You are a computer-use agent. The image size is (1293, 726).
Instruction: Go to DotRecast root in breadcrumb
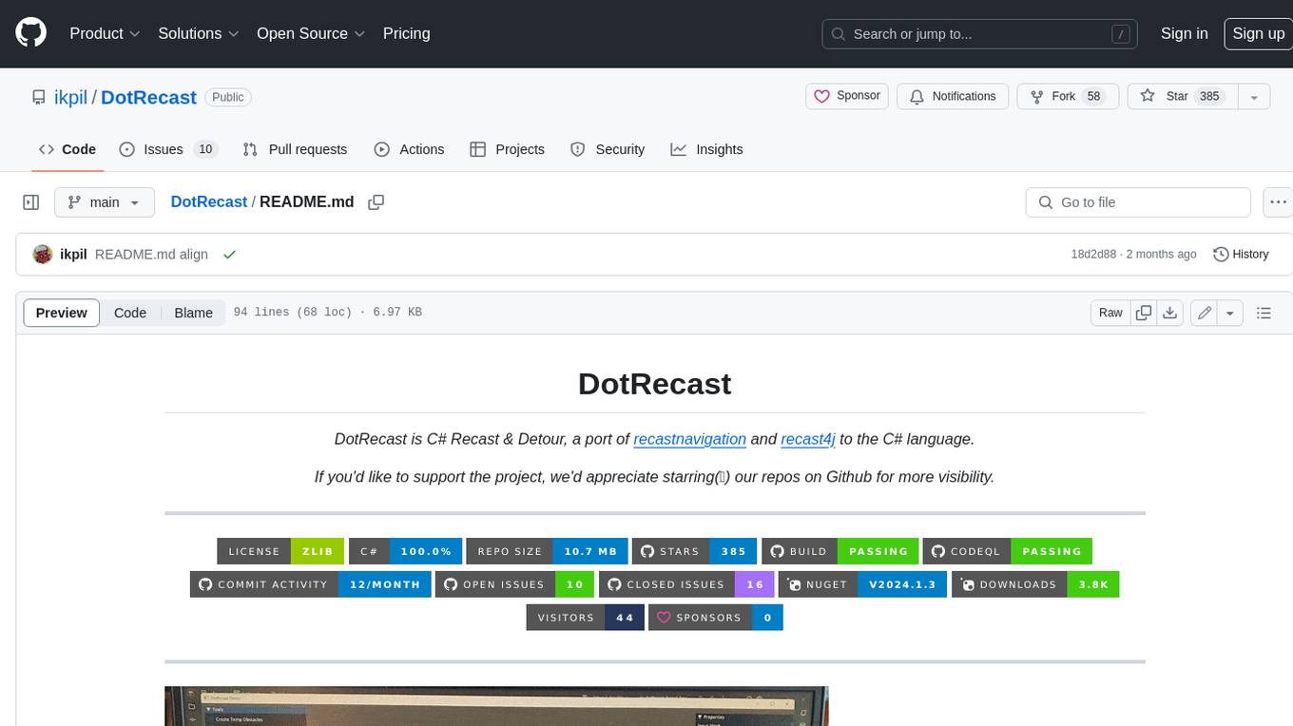(208, 201)
